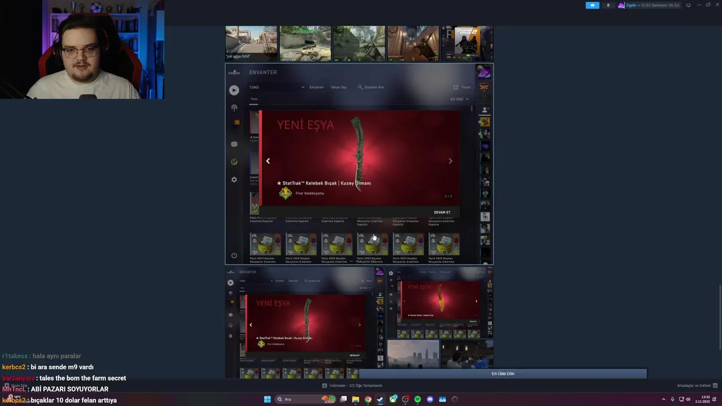Image resolution: width=722 pixels, height=406 pixels.
Task: Click the CS:GO logo at top left
Action: (x=234, y=73)
